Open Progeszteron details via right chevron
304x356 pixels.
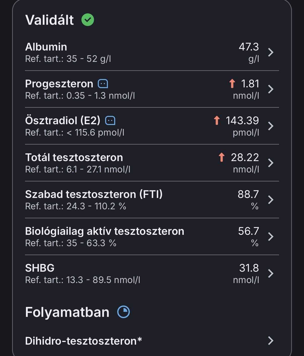tap(271, 89)
